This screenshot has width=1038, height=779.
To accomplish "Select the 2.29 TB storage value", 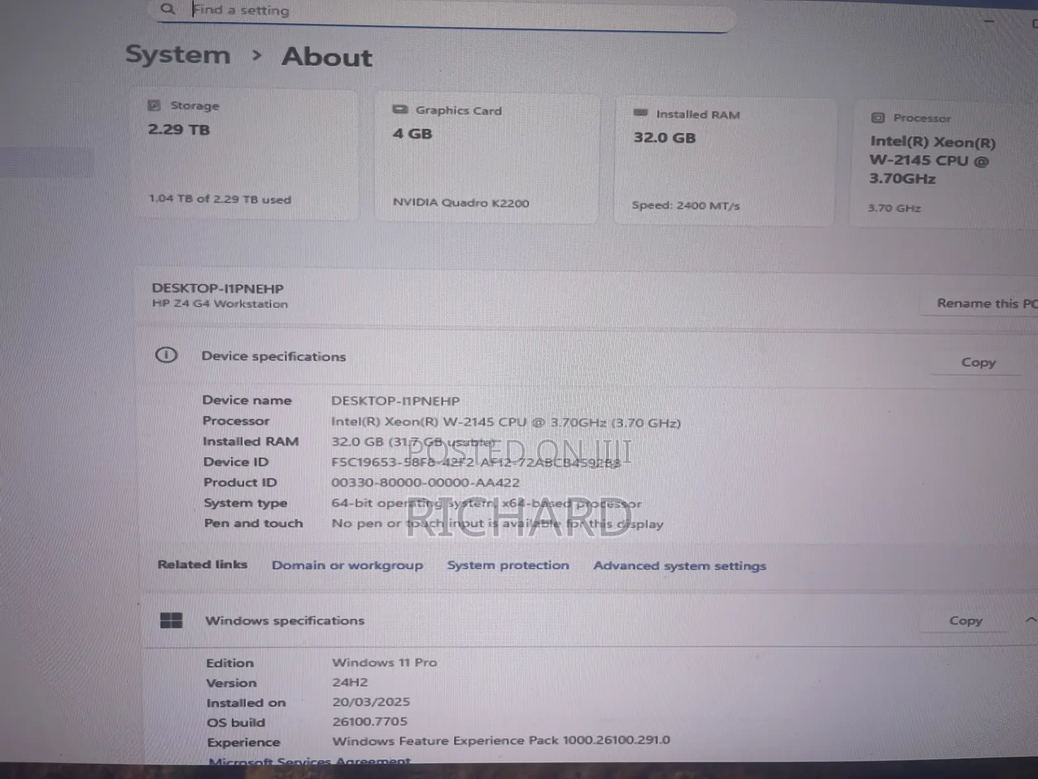I will [x=179, y=129].
